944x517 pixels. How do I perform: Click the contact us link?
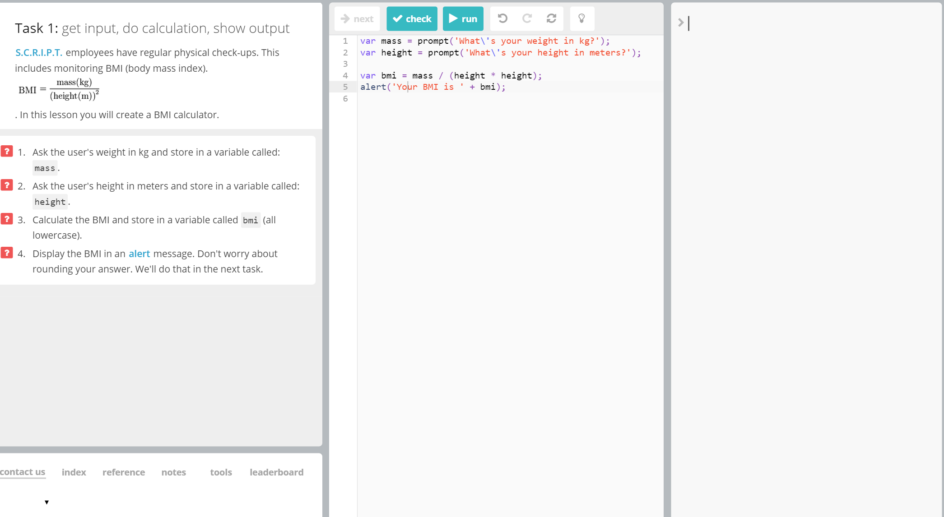23,472
